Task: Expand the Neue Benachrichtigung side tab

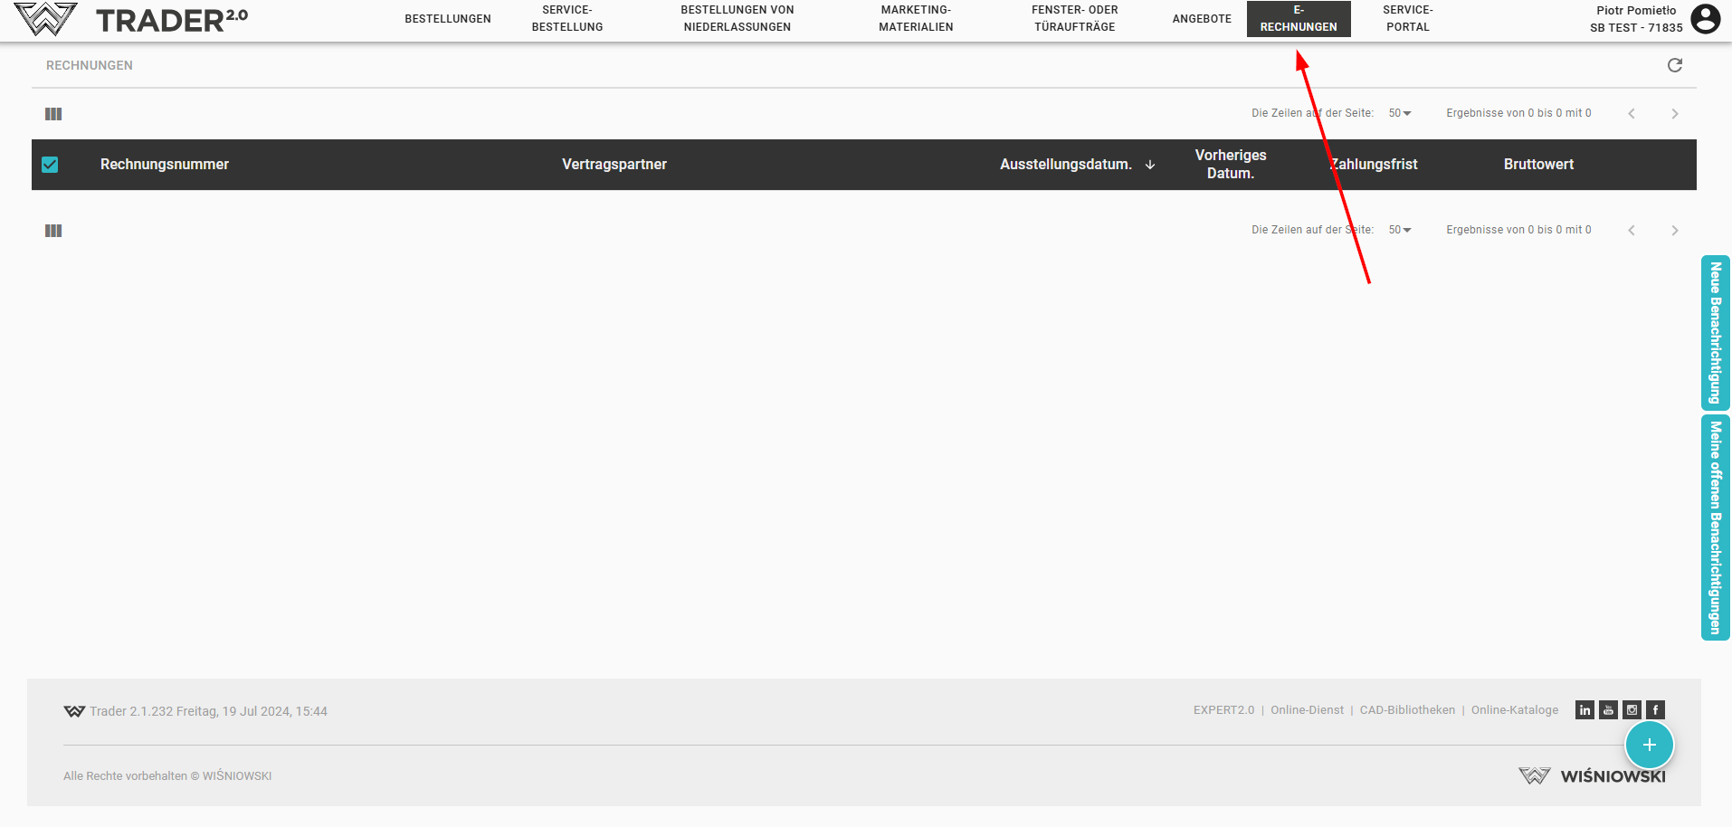Action: [x=1715, y=333]
